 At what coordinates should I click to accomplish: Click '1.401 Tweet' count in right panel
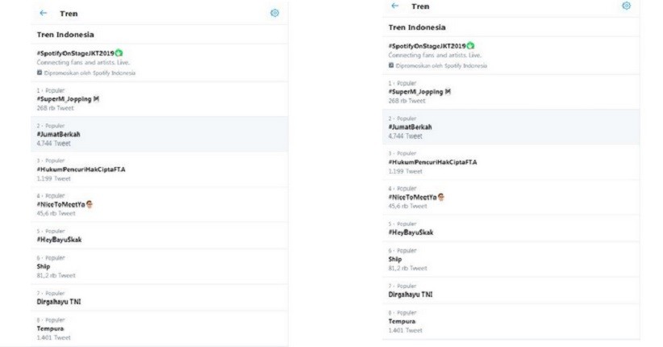[x=405, y=331]
